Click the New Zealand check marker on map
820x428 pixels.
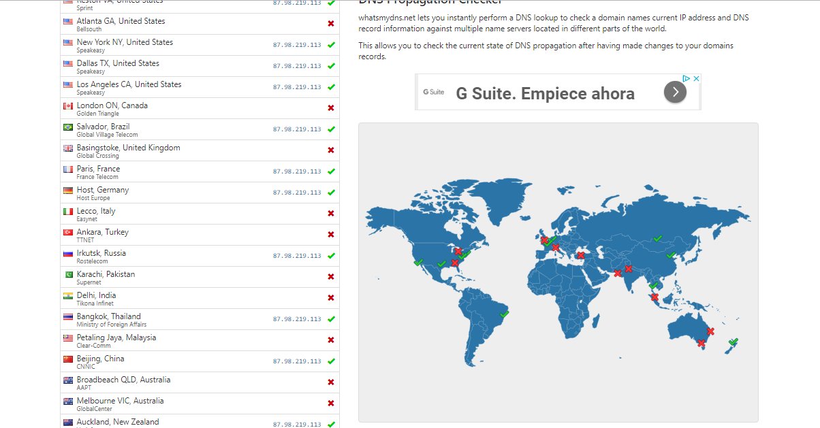coord(734,342)
